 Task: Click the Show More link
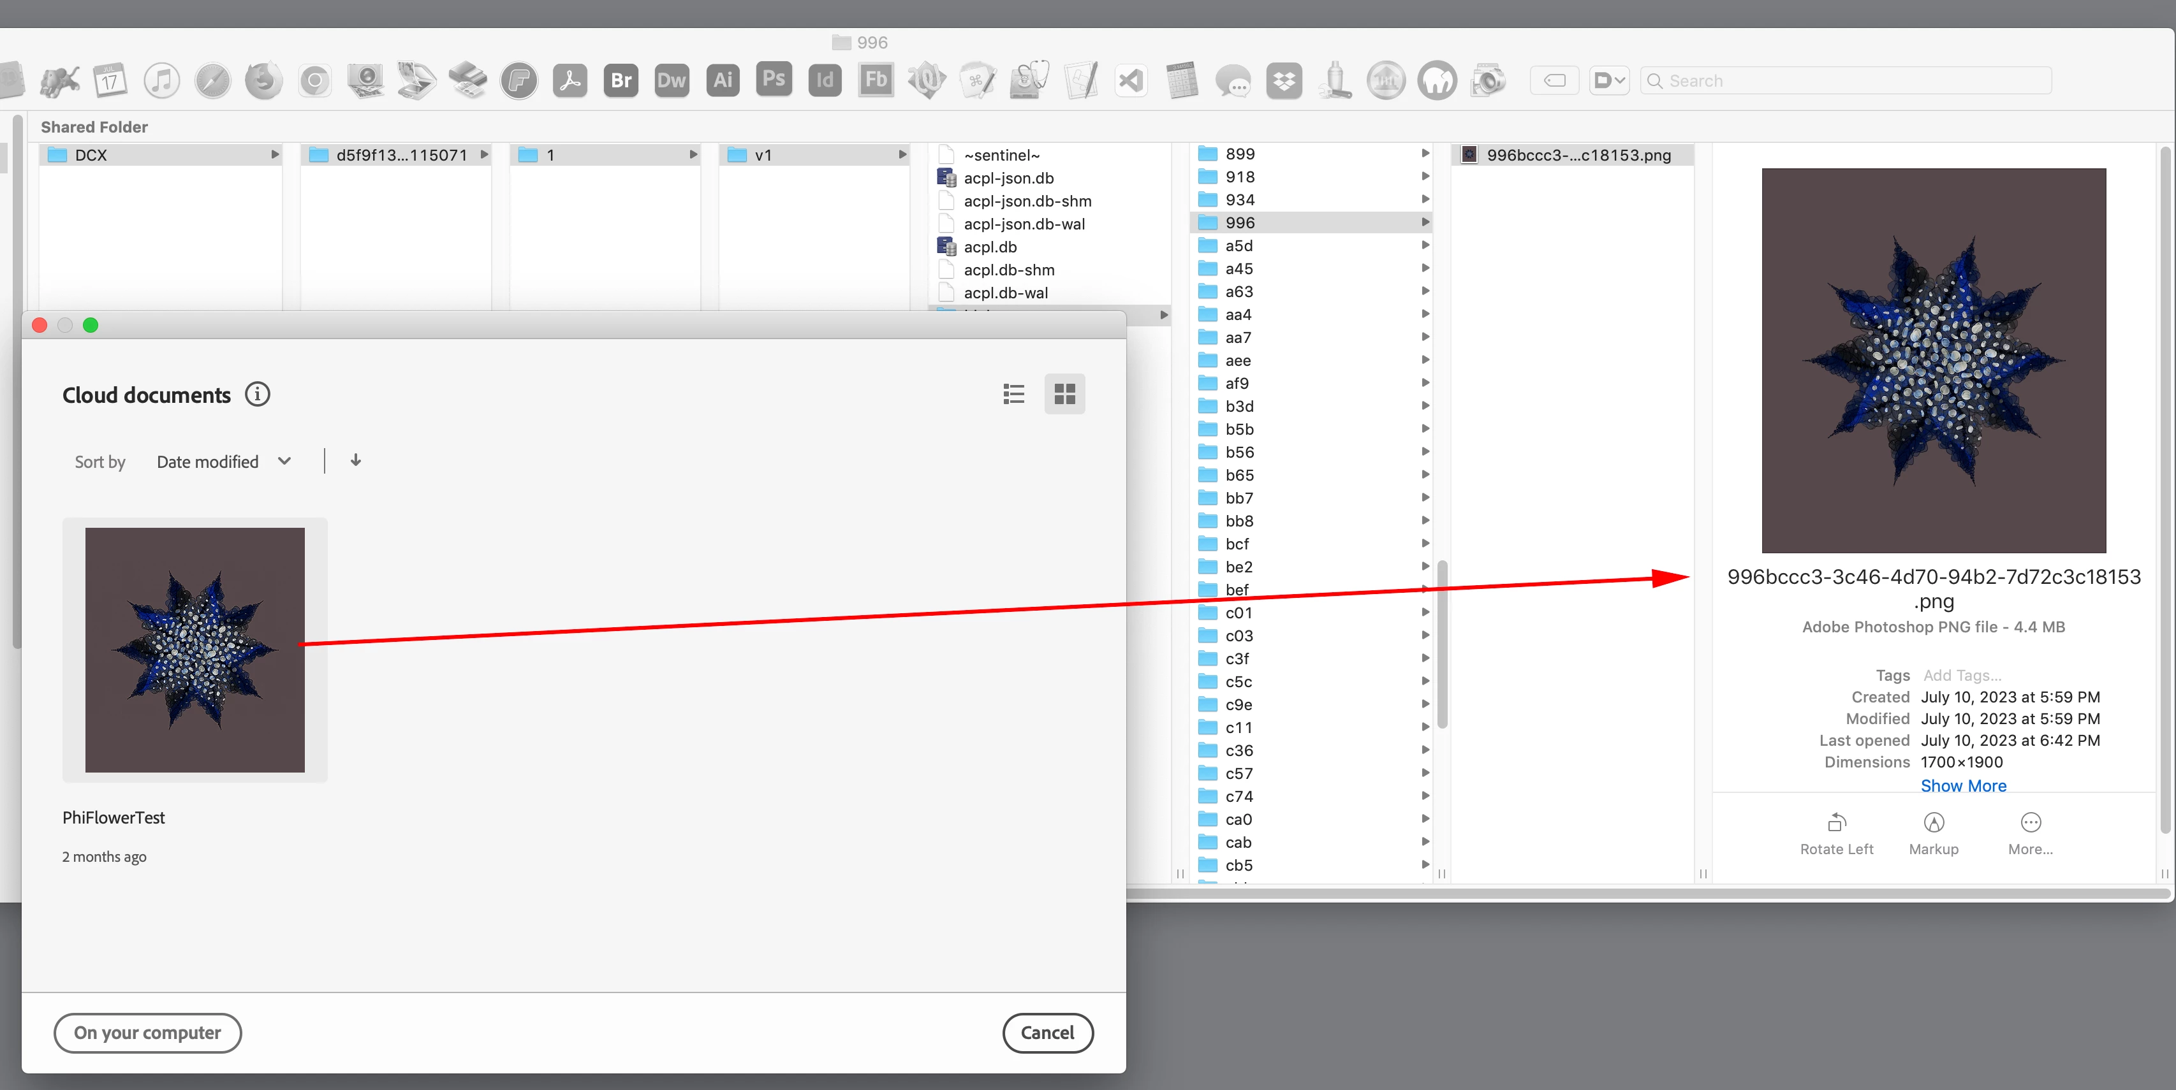coord(1963,785)
